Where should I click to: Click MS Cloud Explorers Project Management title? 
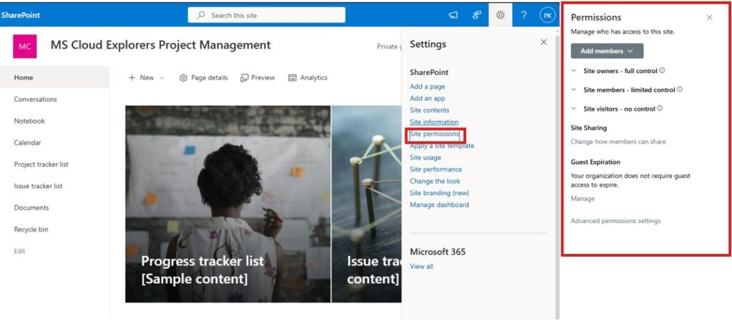pyautogui.click(x=161, y=45)
